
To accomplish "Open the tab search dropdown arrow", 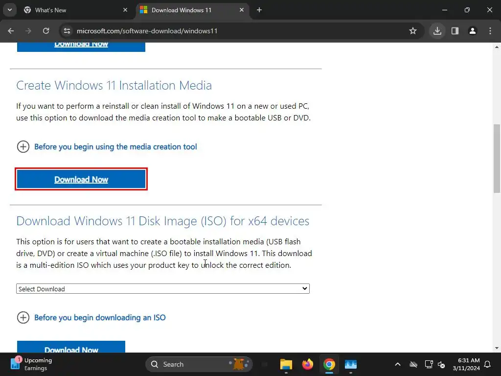I will pyautogui.click(x=10, y=10).
